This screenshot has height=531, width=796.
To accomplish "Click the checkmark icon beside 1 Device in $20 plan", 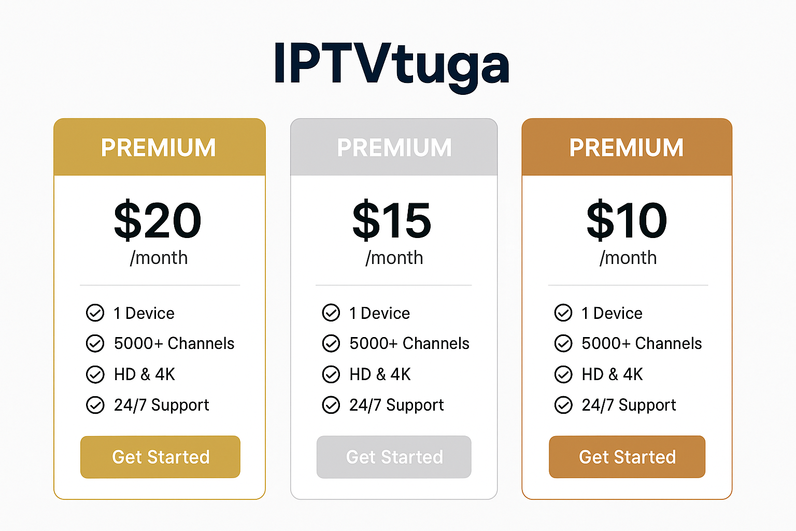I will coord(95,313).
